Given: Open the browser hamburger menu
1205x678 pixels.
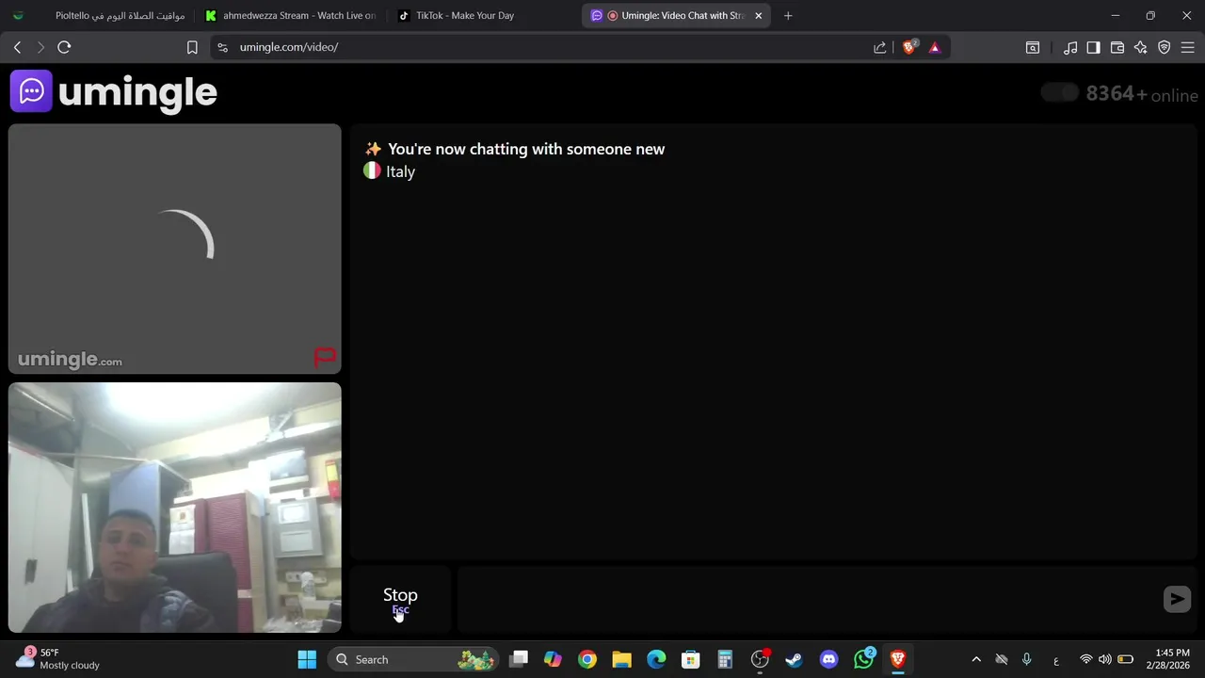Looking at the screenshot, I should (x=1187, y=47).
